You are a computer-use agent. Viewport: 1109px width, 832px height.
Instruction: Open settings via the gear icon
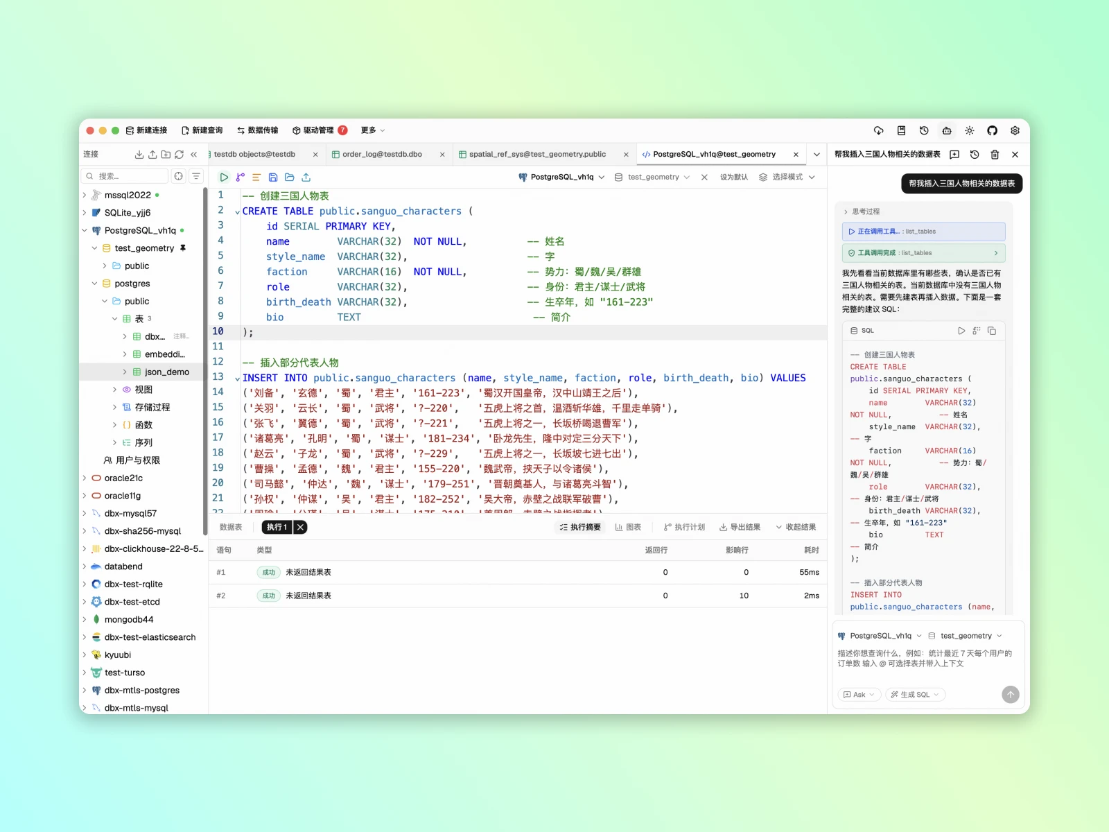1015,130
